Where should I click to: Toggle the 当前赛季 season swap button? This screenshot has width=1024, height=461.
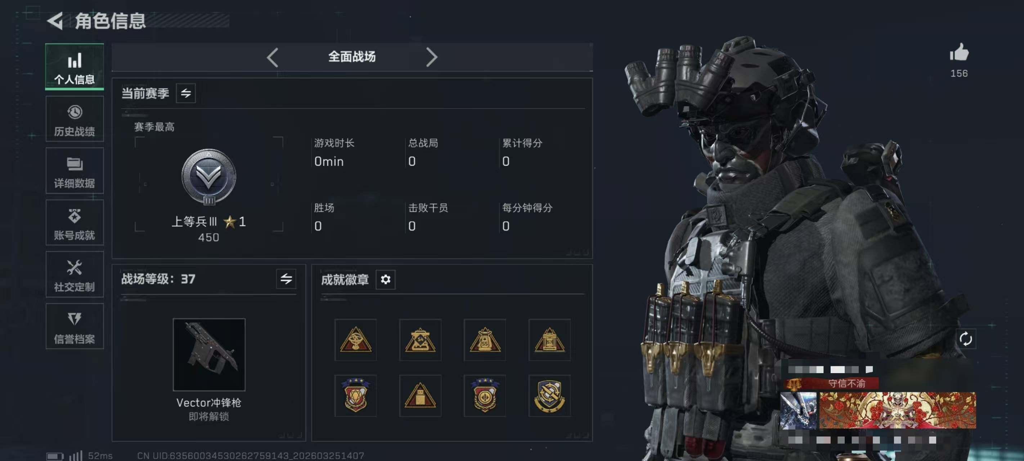point(186,93)
